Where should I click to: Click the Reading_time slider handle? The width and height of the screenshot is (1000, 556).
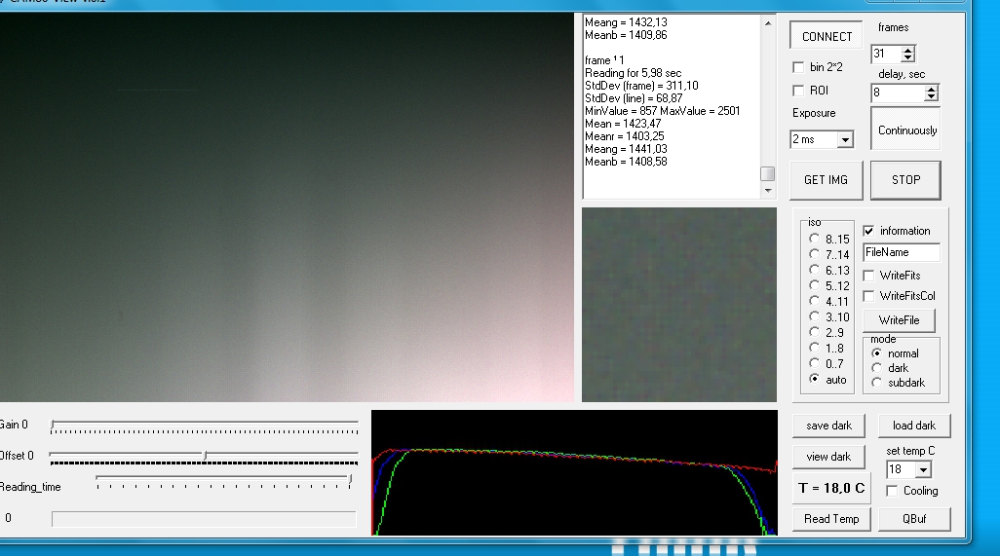(x=350, y=480)
